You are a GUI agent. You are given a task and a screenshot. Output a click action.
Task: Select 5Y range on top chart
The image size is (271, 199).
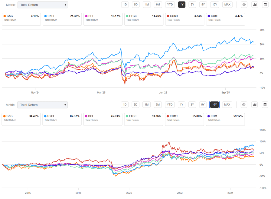click(x=203, y=5)
